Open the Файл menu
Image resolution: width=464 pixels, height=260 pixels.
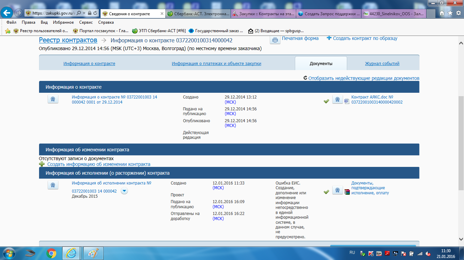tap(11, 22)
